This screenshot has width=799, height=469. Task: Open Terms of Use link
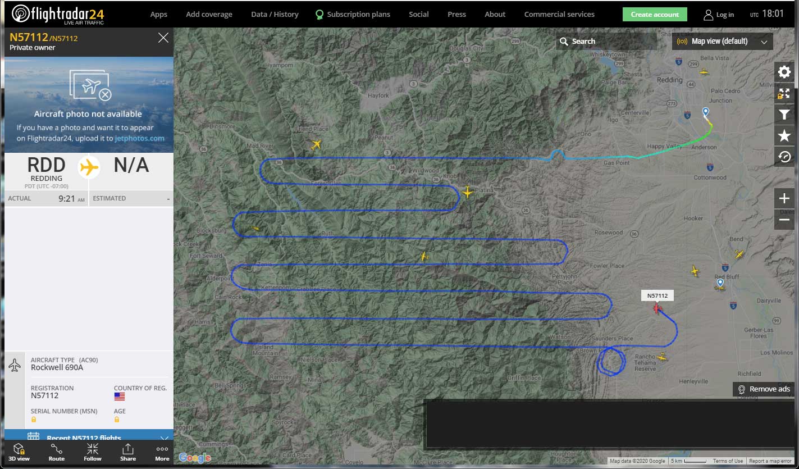click(728, 461)
